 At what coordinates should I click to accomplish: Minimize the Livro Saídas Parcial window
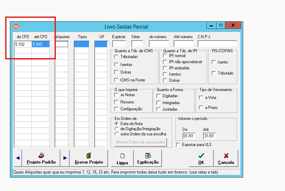click(x=211, y=25)
